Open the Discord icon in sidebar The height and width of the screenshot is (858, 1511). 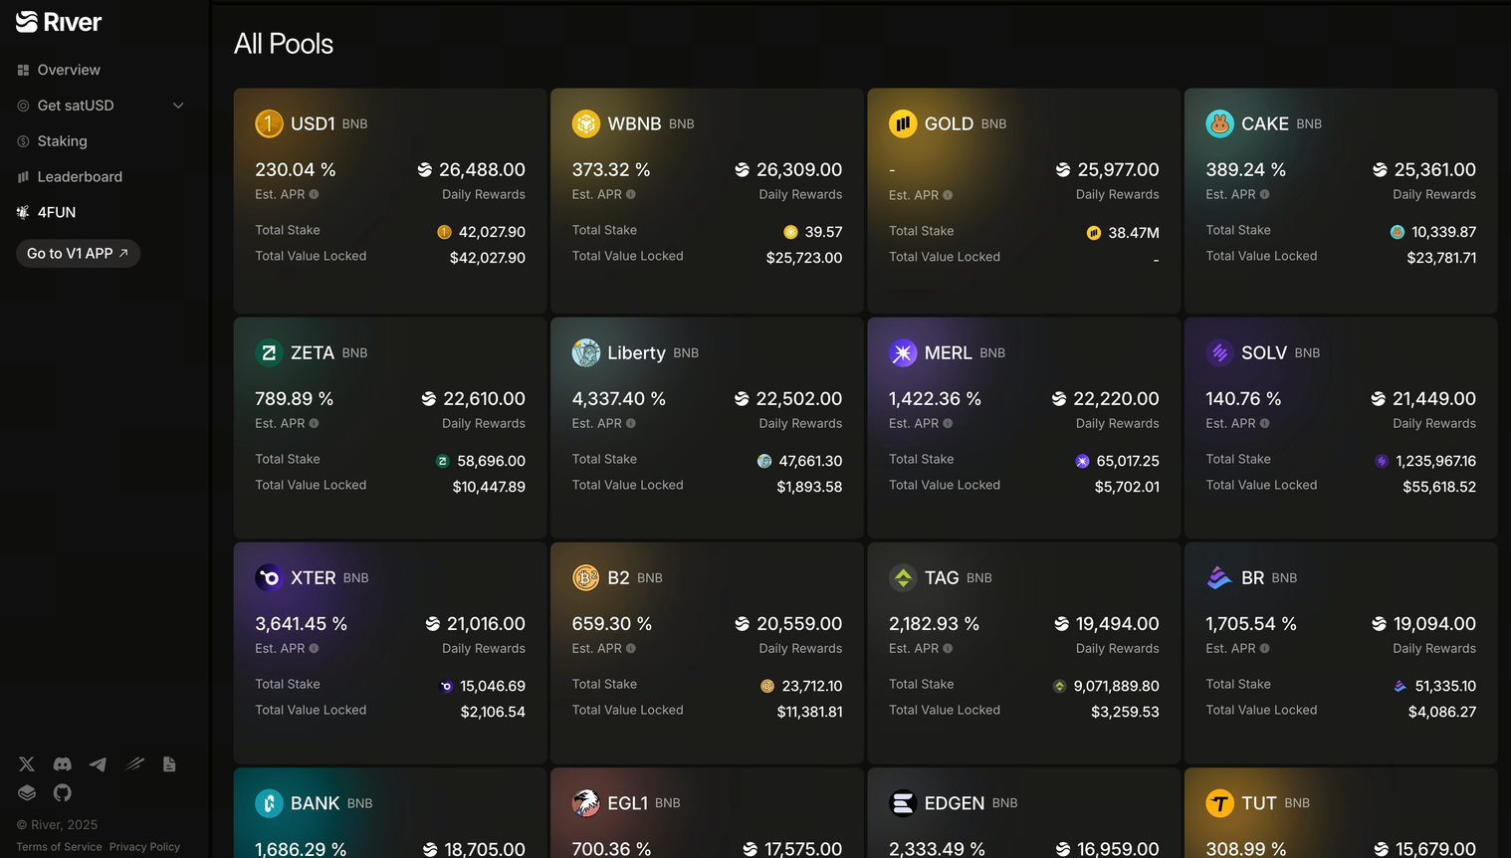63,764
